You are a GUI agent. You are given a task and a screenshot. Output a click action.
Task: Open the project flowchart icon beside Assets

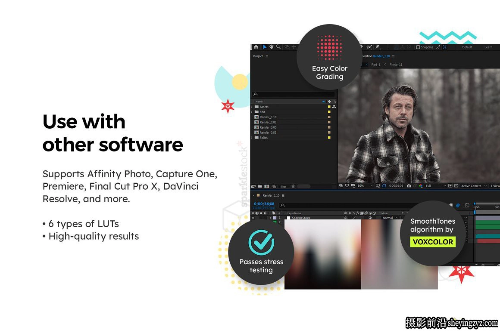[334, 107]
